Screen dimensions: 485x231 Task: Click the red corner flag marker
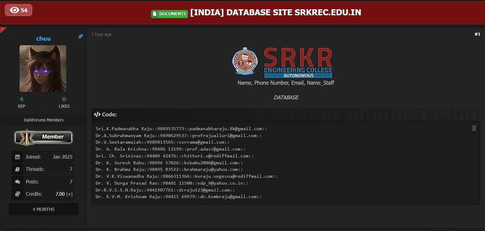coord(3,29)
